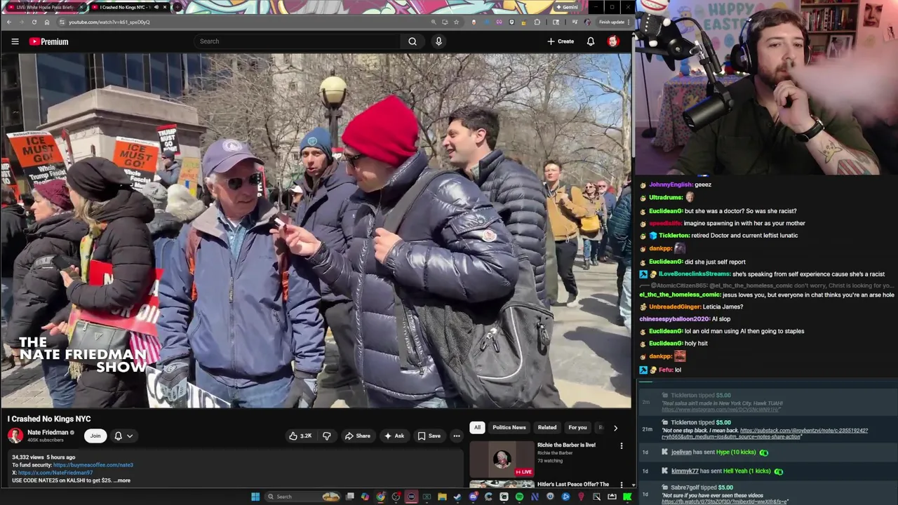898x505 pixels.
Task: Open a new Chrome tab
Action: coord(177,7)
